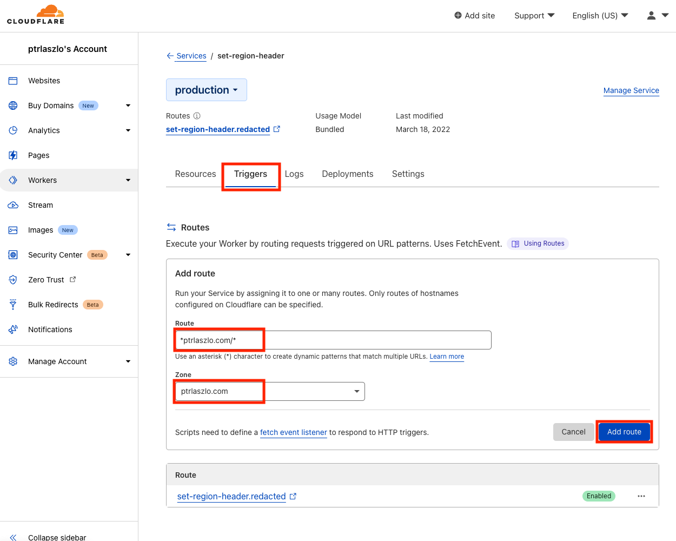The height and width of the screenshot is (541, 676).
Task: Open the set-region-header route in new tab
Action: tap(293, 496)
